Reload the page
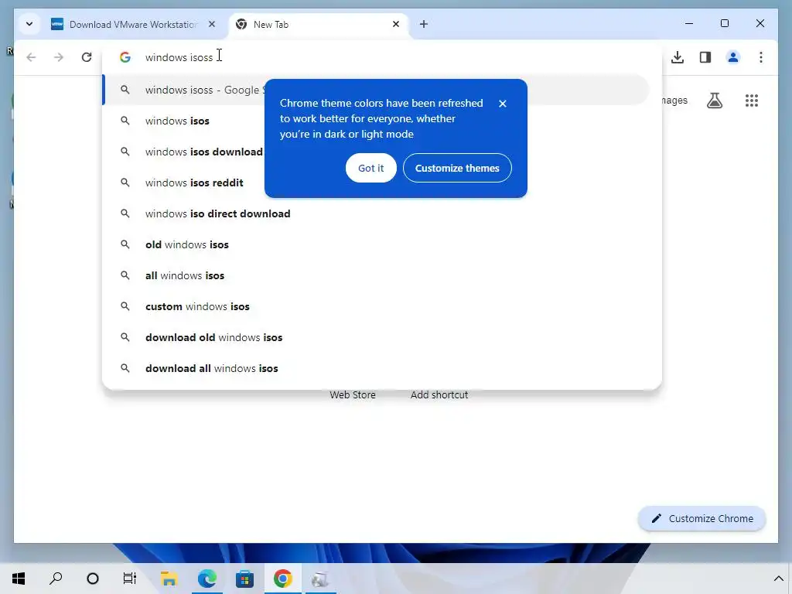This screenshot has width=792, height=594. [87, 57]
